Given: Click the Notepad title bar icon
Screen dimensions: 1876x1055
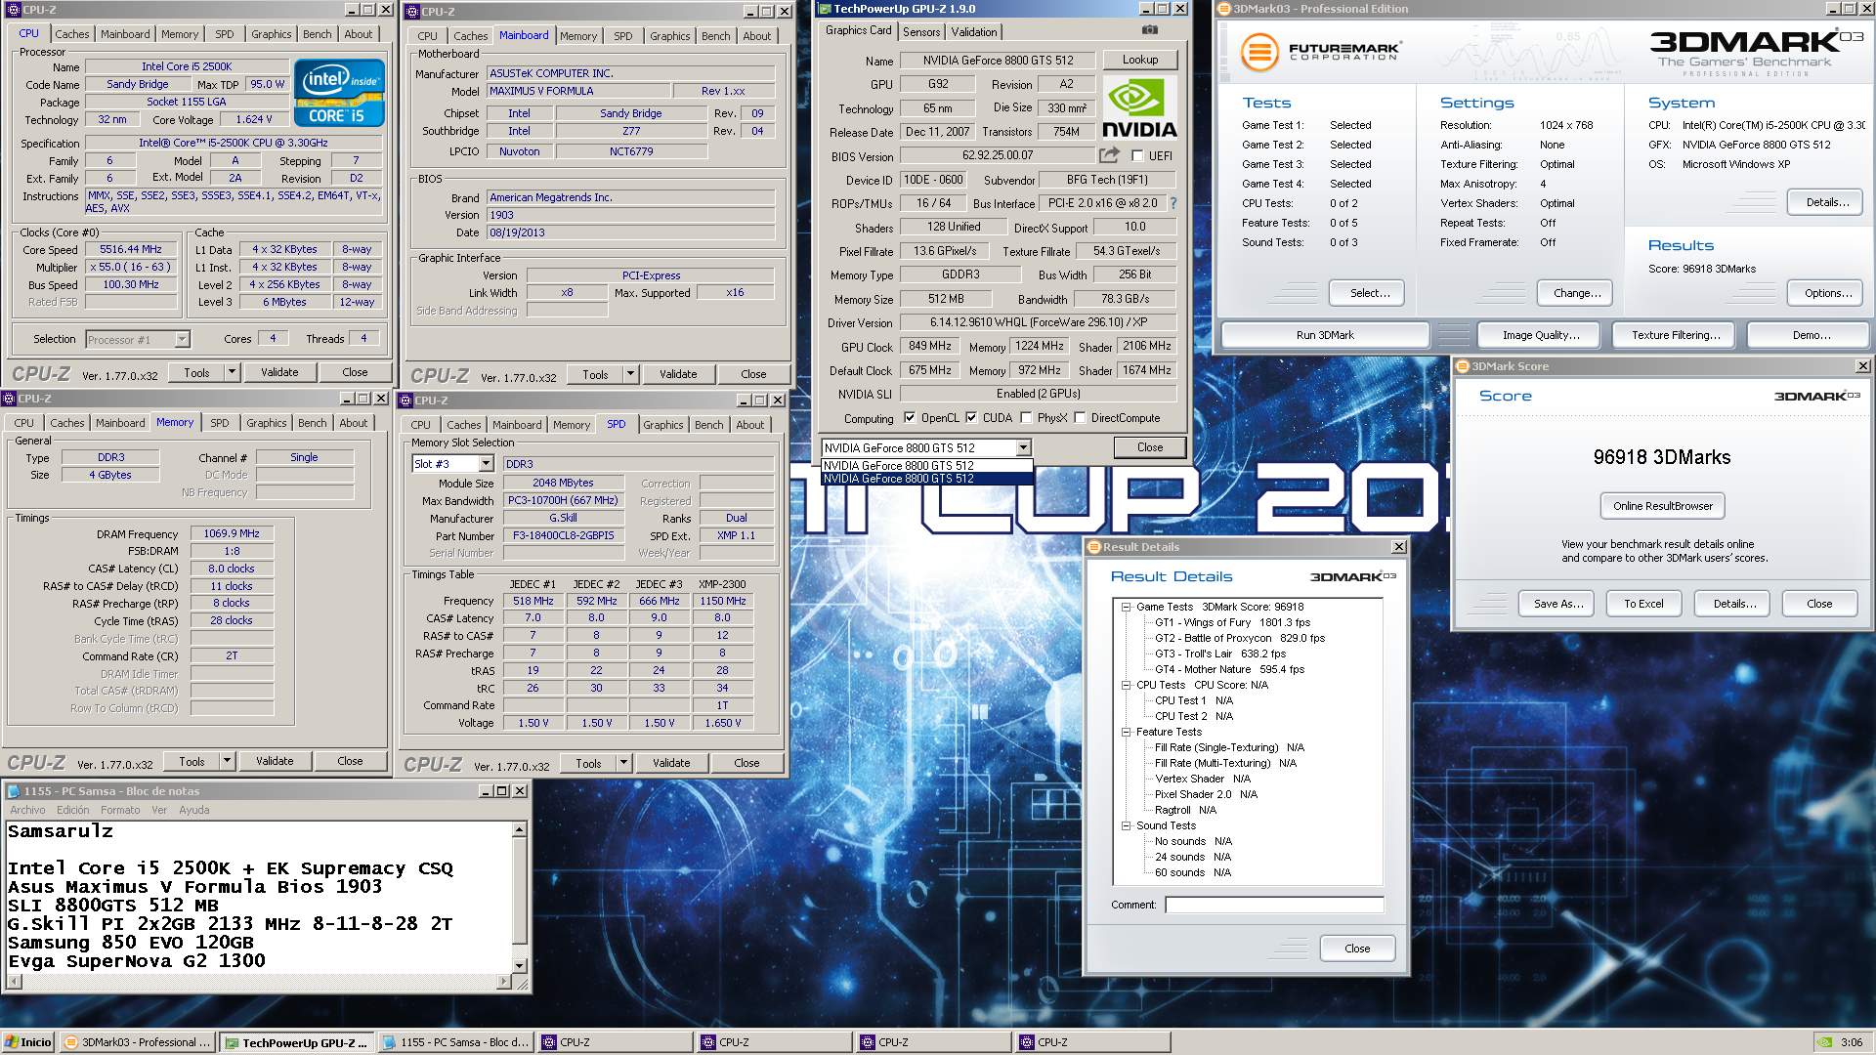Looking at the screenshot, I should [14, 791].
